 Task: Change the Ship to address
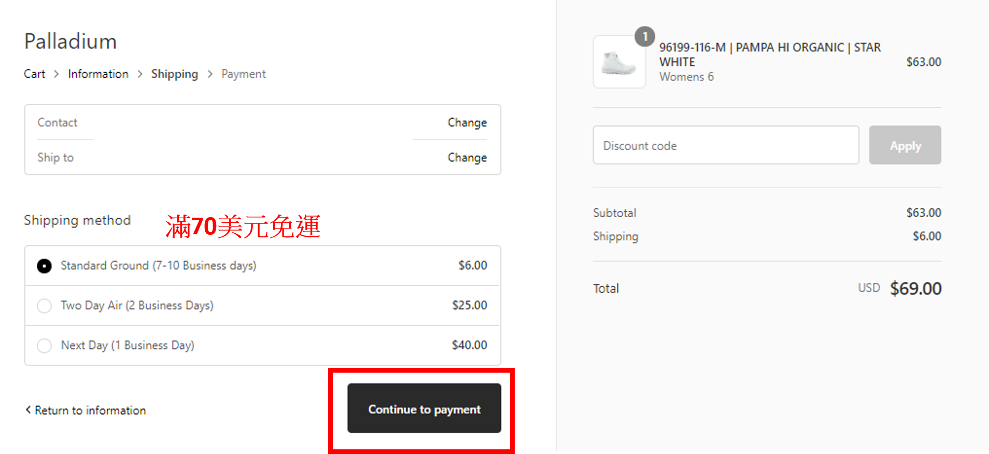click(467, 158)
